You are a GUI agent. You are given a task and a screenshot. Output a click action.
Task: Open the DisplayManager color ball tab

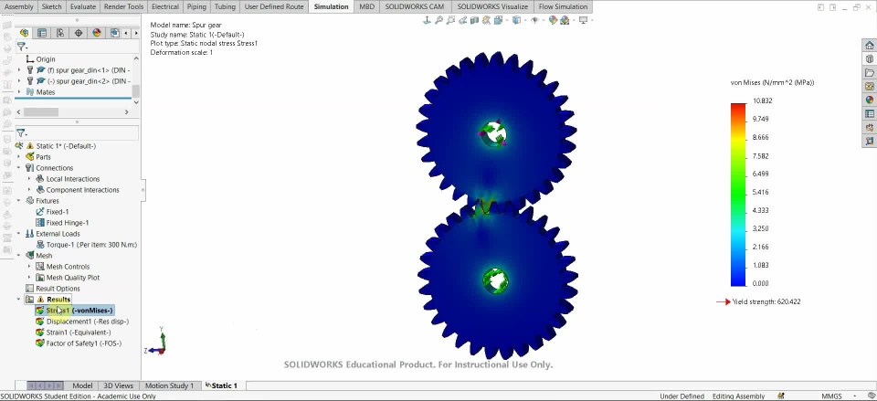tap(96, 33)
